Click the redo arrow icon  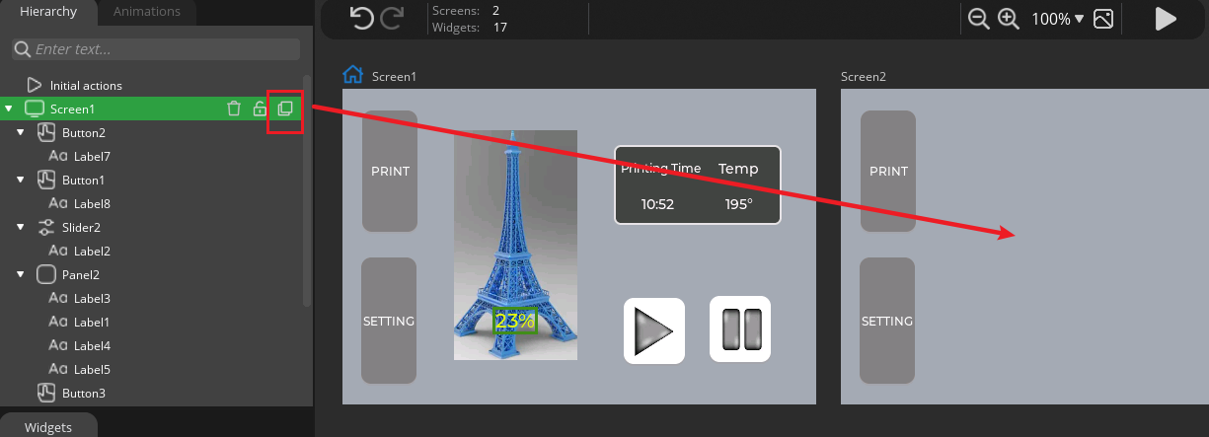pyautogui.click(x=393, y=19)
